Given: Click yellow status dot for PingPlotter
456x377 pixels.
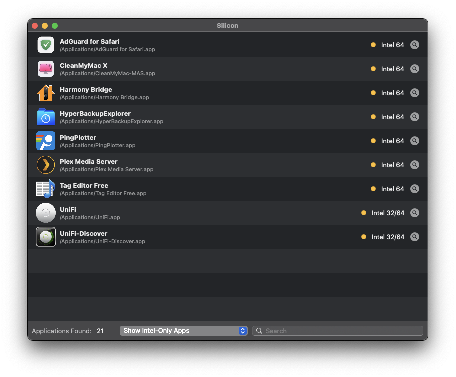Looking at the screenshot, I should 373,141.
